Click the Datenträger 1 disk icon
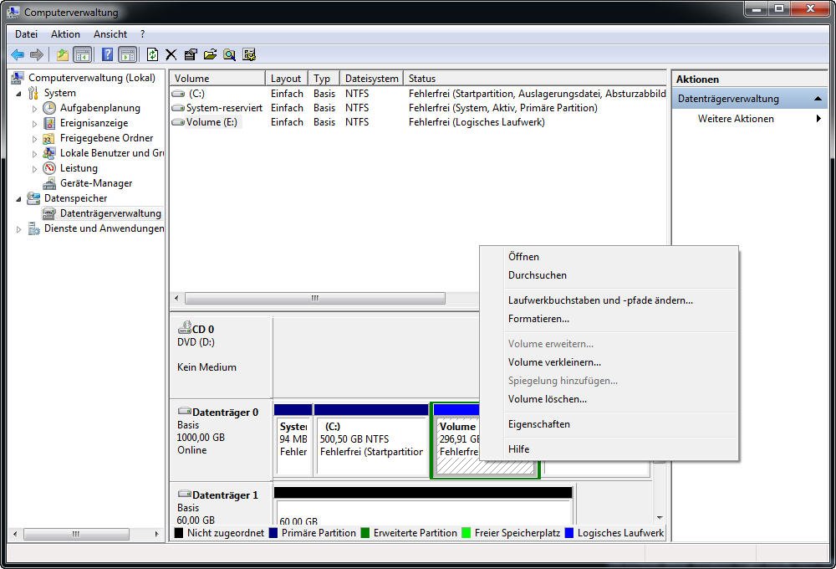Image resolution: width=836 pixels, height=569 pixels. [x=185, y=494]
